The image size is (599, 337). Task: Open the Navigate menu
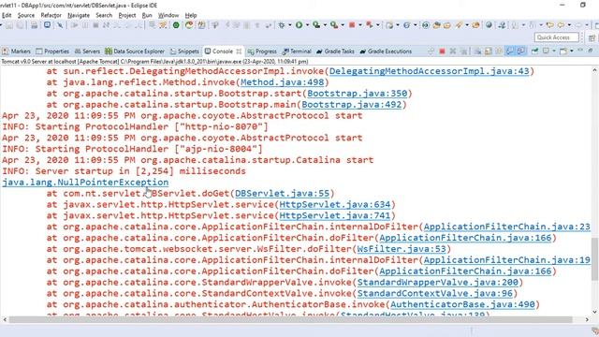[79, 15]
